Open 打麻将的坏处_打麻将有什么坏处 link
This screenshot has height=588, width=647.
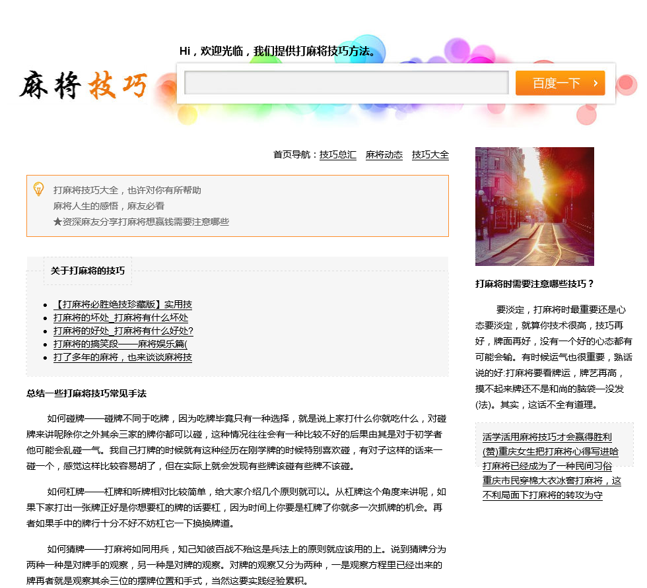point(121,317)
